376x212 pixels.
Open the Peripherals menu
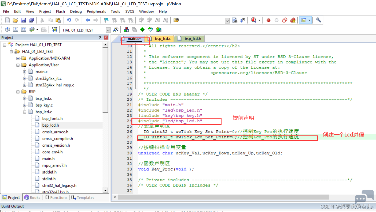[x=96, y=11]
